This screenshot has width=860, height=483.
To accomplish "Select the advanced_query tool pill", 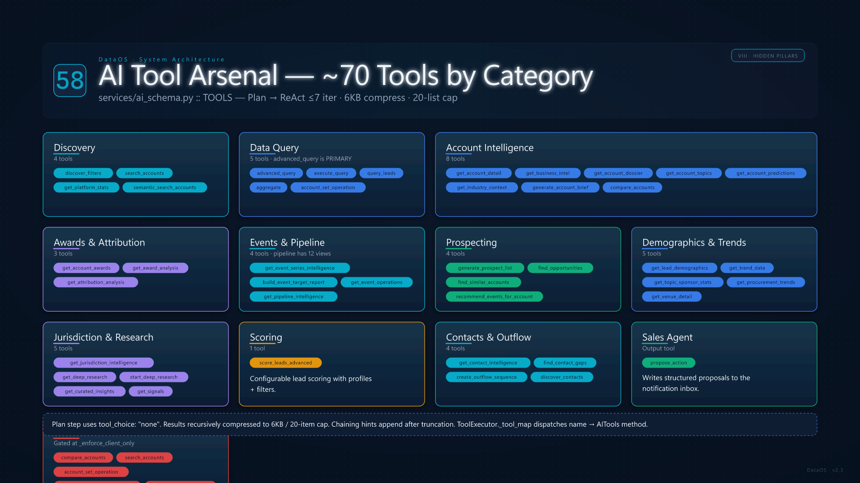I will tap(276, 173).
